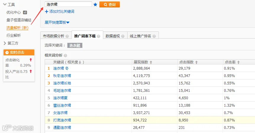
Task: Sort keywords by 相关度 down arrow
Action: coord(80,62)
